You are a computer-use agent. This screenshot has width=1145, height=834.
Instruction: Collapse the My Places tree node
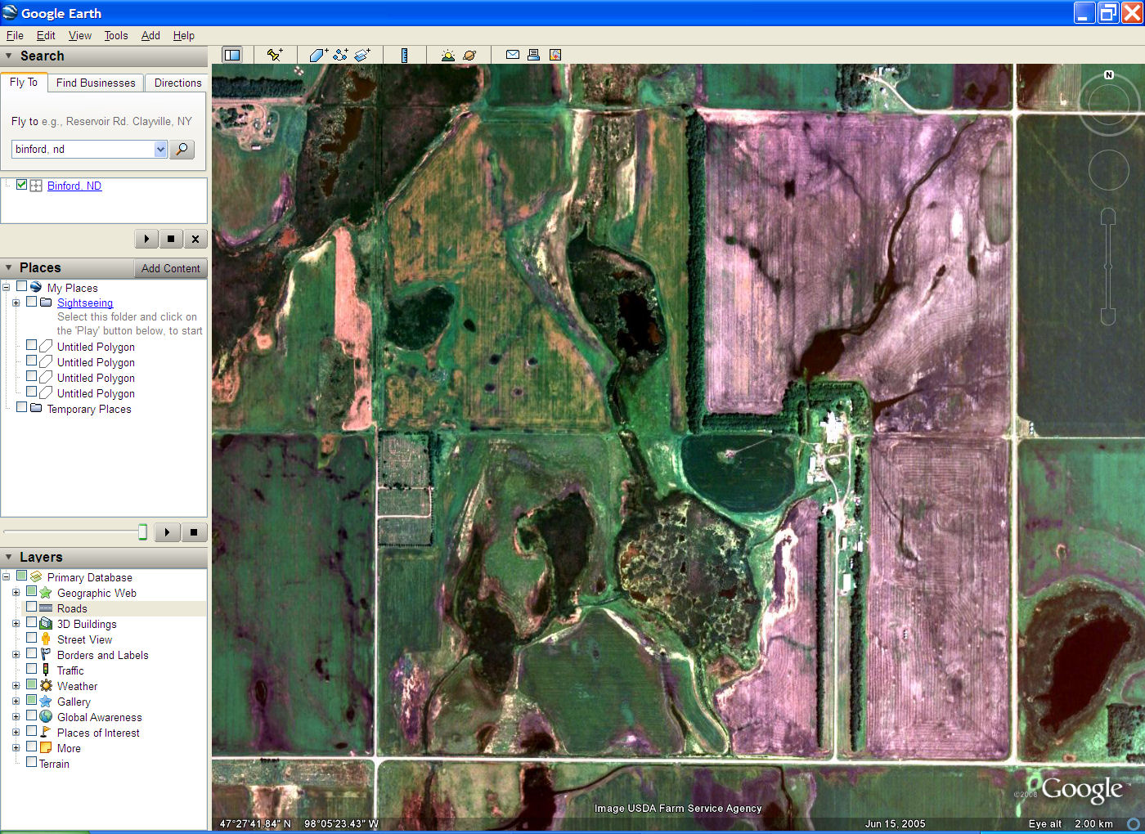tap(6, 288)
